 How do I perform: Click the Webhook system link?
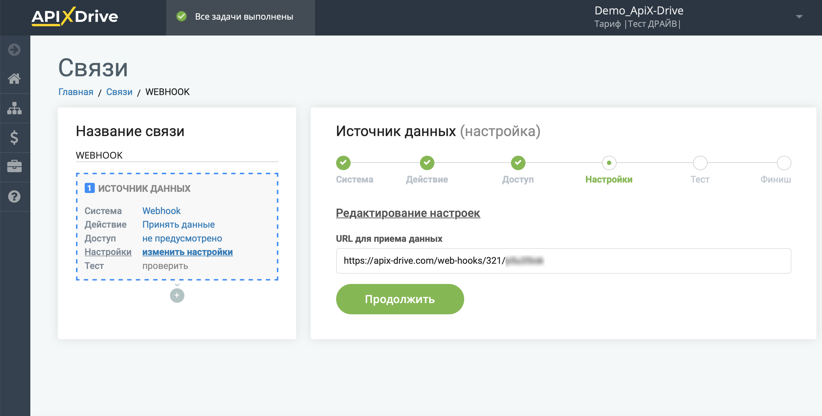[162, 211]
